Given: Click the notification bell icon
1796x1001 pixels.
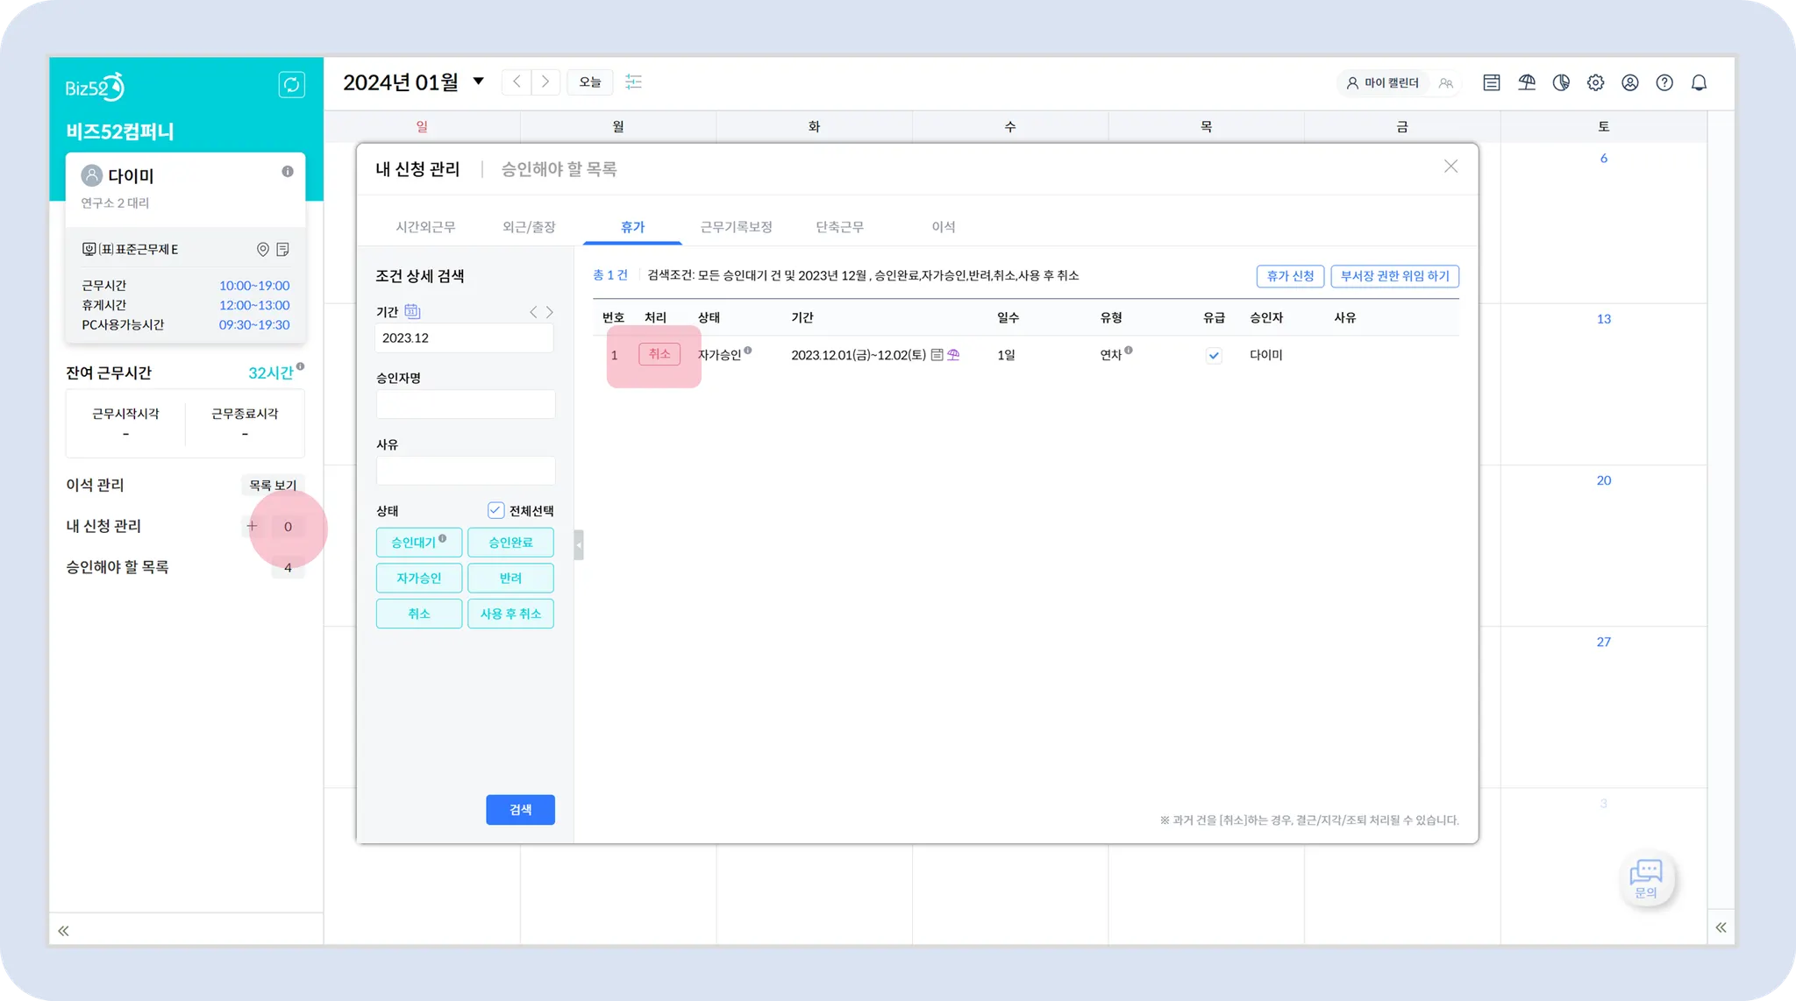Looking at the screenshot, I should (x=1699, y=82).
